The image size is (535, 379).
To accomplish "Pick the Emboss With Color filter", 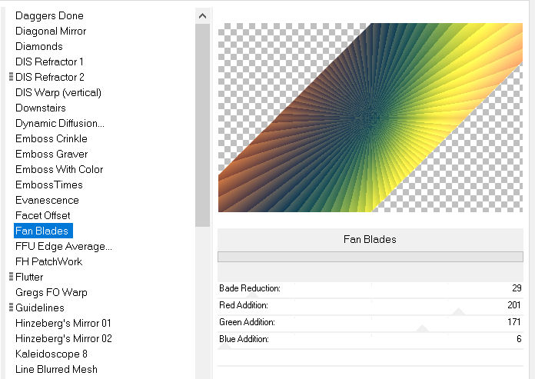I will [59, 169].
